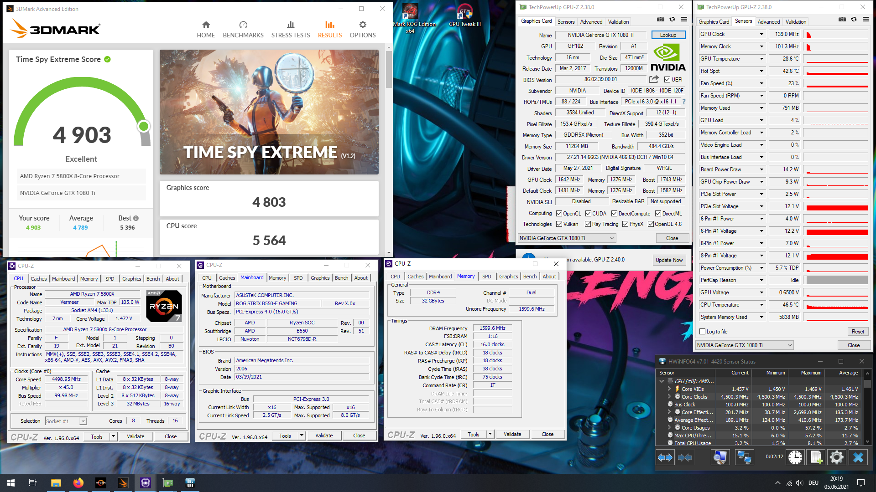Toggle DirectML checkbox
876x492 pixels.
coord(658,213)
